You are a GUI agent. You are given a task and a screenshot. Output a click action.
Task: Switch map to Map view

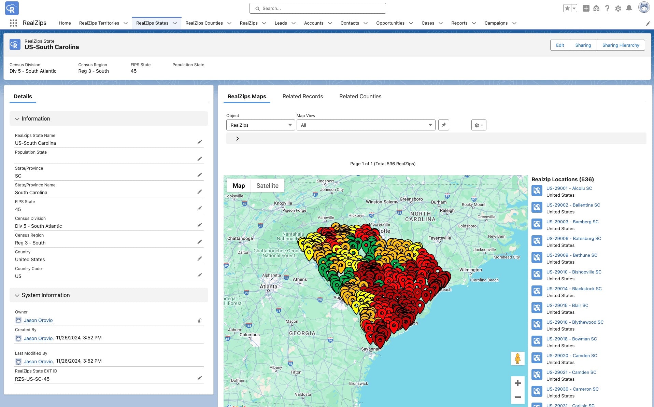point(239,185)
